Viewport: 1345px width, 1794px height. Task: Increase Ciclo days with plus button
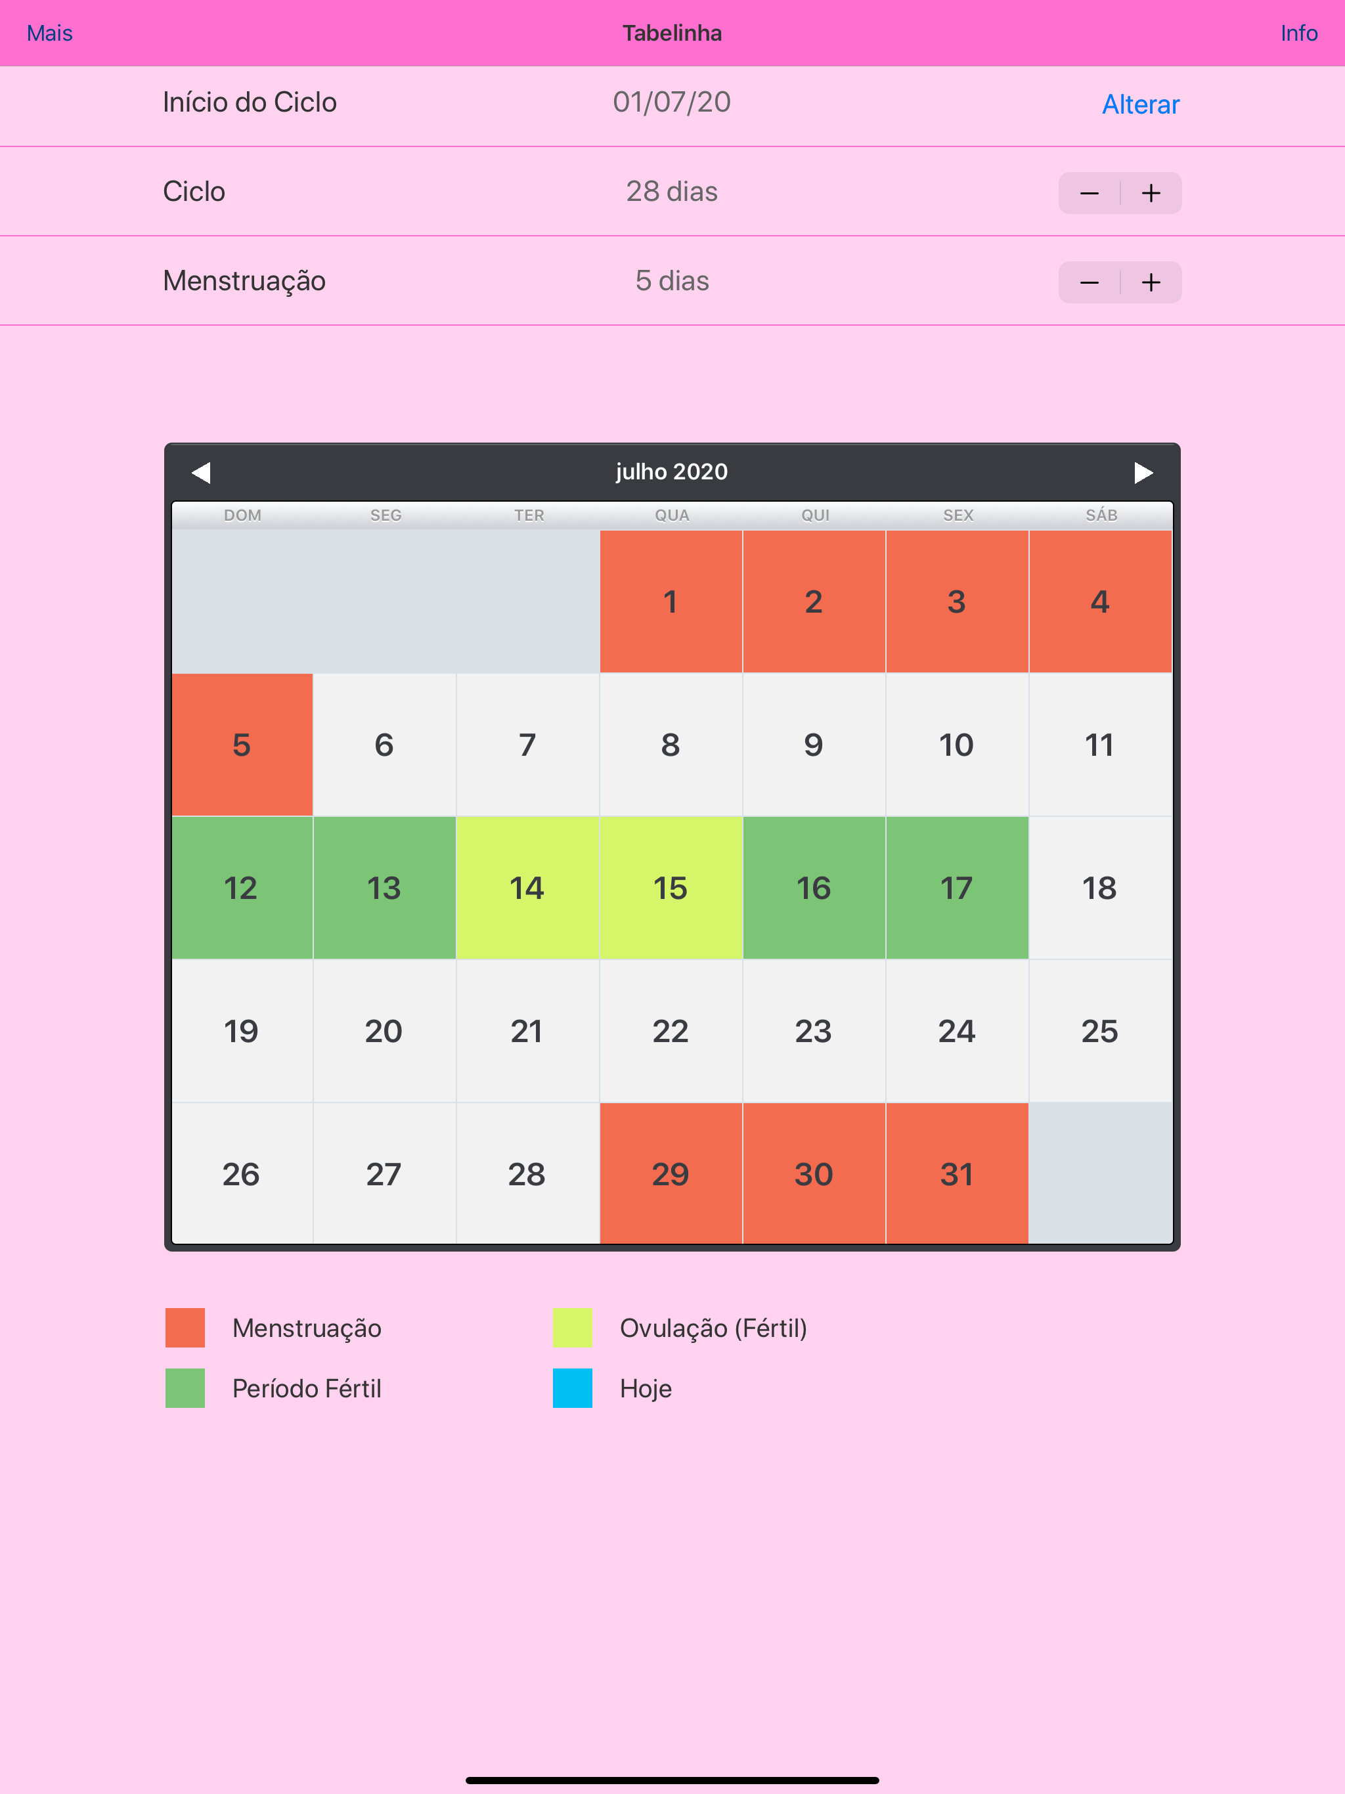pos(1151,193)
